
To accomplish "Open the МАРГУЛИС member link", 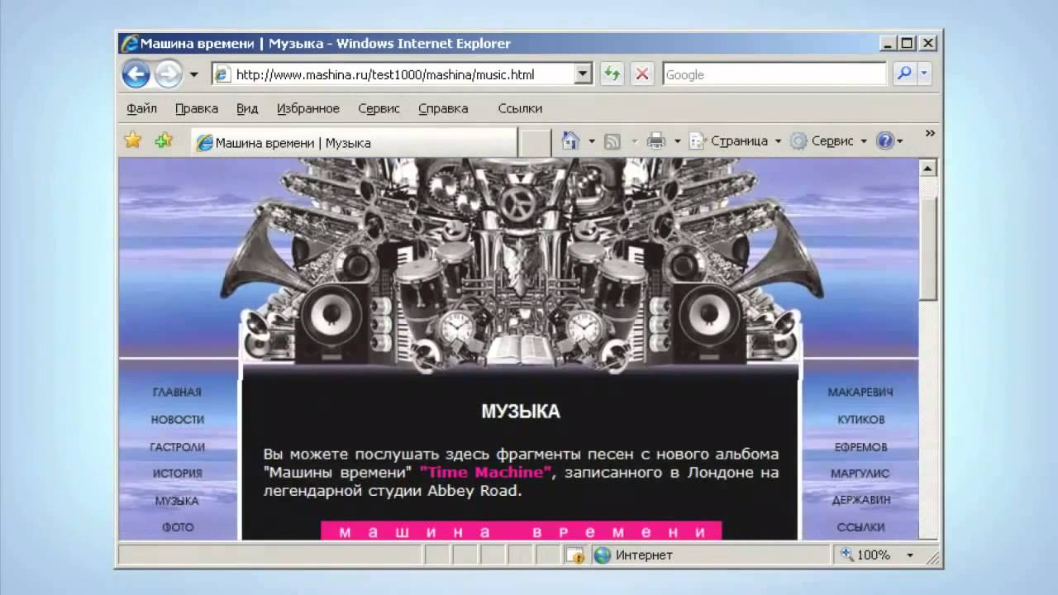I will pos(860,474).
